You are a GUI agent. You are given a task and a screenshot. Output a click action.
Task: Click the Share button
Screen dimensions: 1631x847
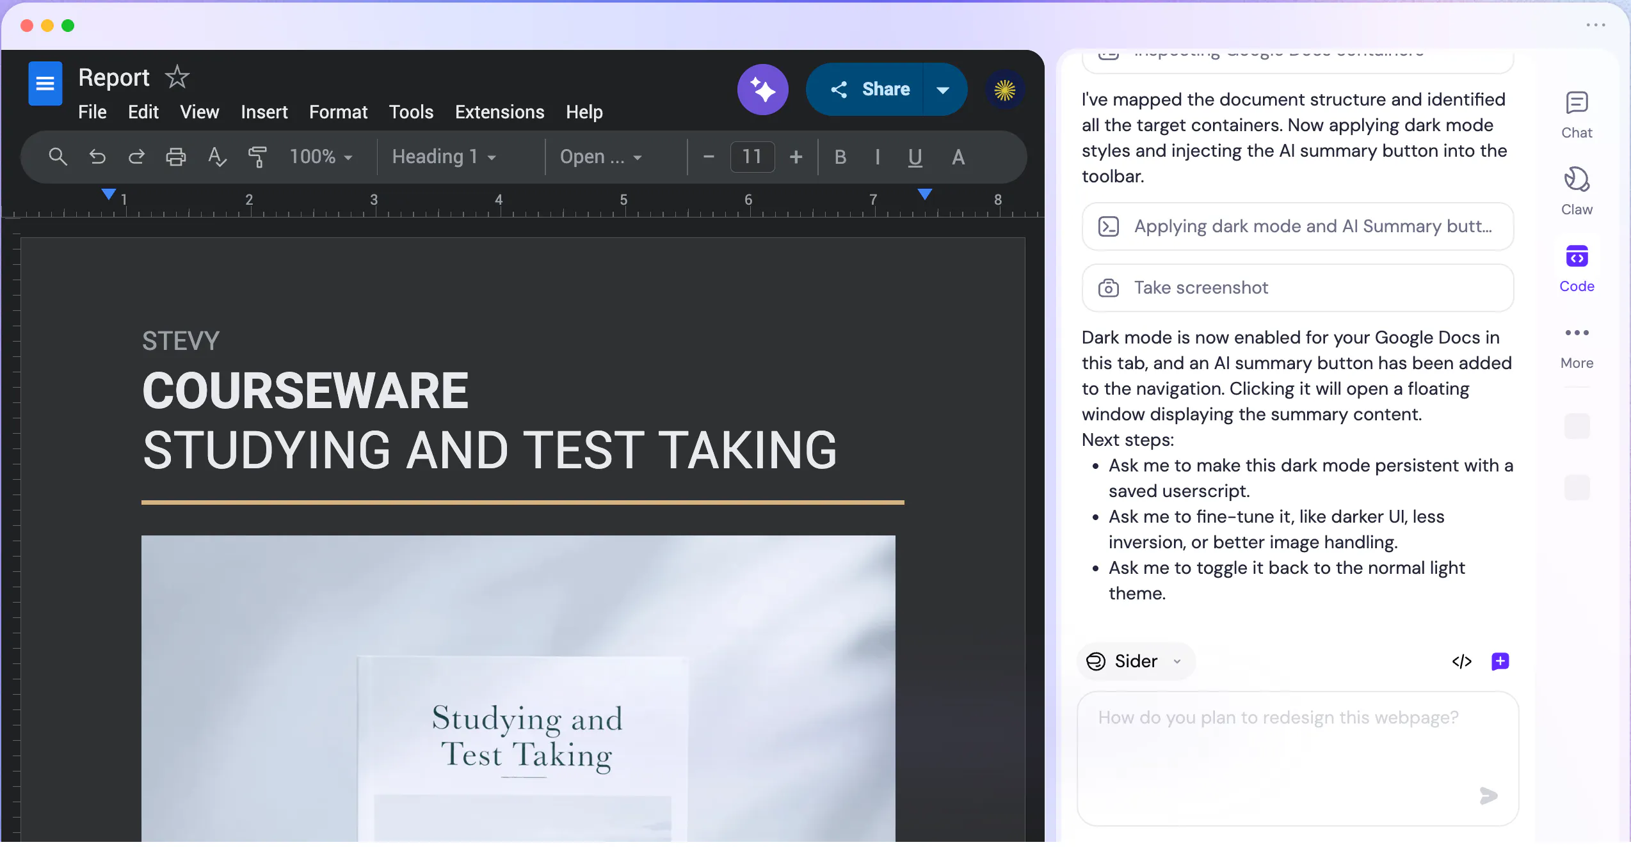[865, 90]
